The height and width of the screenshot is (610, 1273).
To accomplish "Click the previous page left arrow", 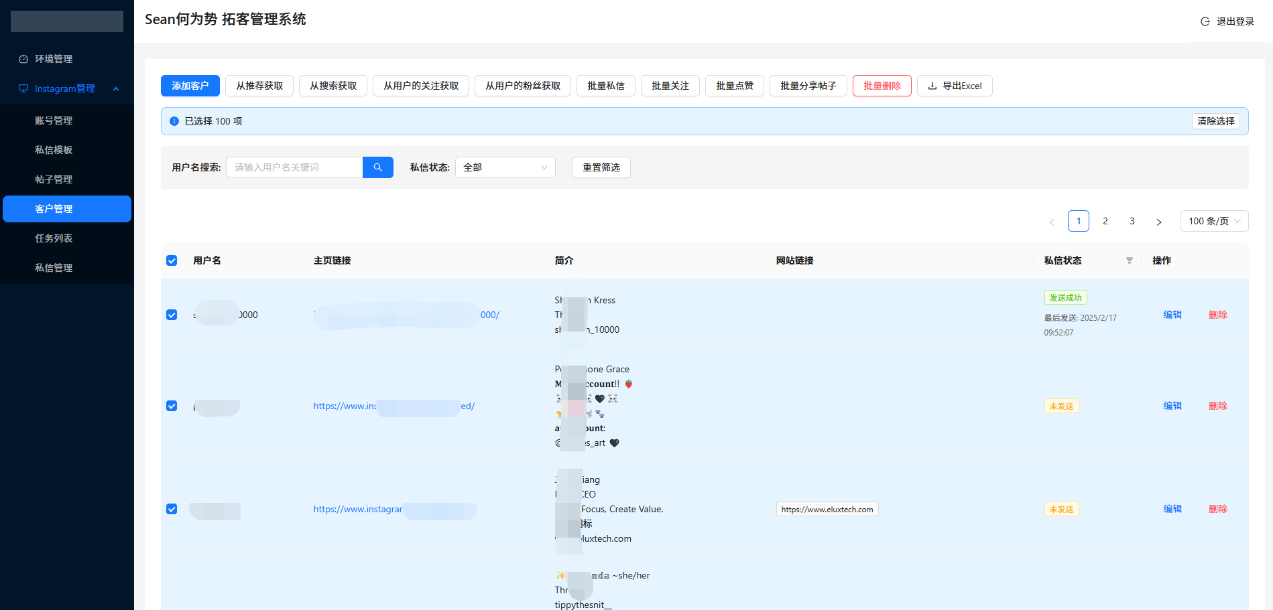I will point(1051,222).
